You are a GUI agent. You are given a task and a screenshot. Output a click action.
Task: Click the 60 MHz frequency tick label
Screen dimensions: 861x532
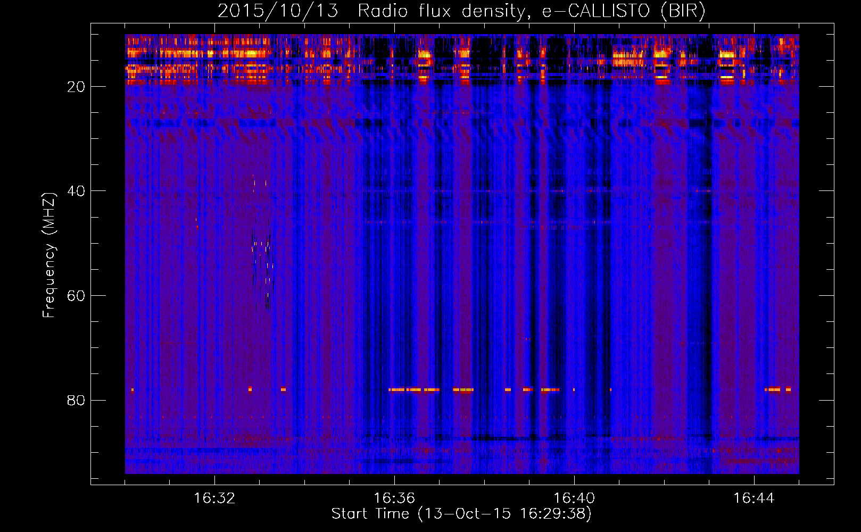76,296
